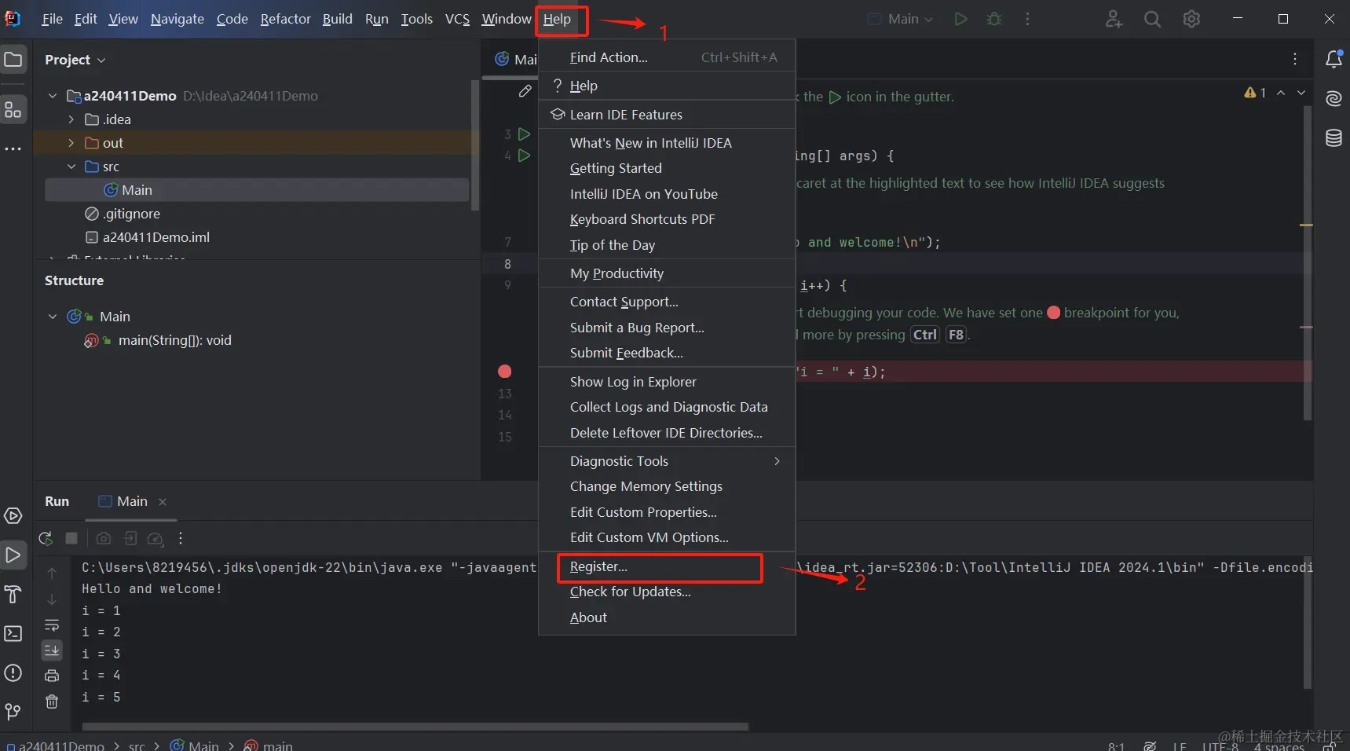Expand the out folder

[71, 143]
